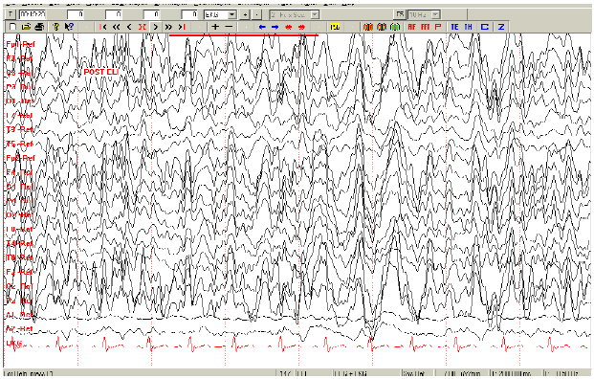Click the blue TH toolbar icon
This screenshot has width=594, height=379.
tap(469, 27)
